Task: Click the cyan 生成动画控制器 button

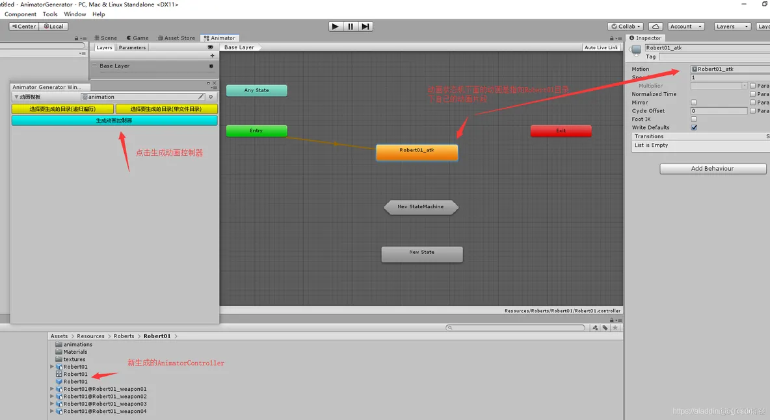Action: (114, 121)
